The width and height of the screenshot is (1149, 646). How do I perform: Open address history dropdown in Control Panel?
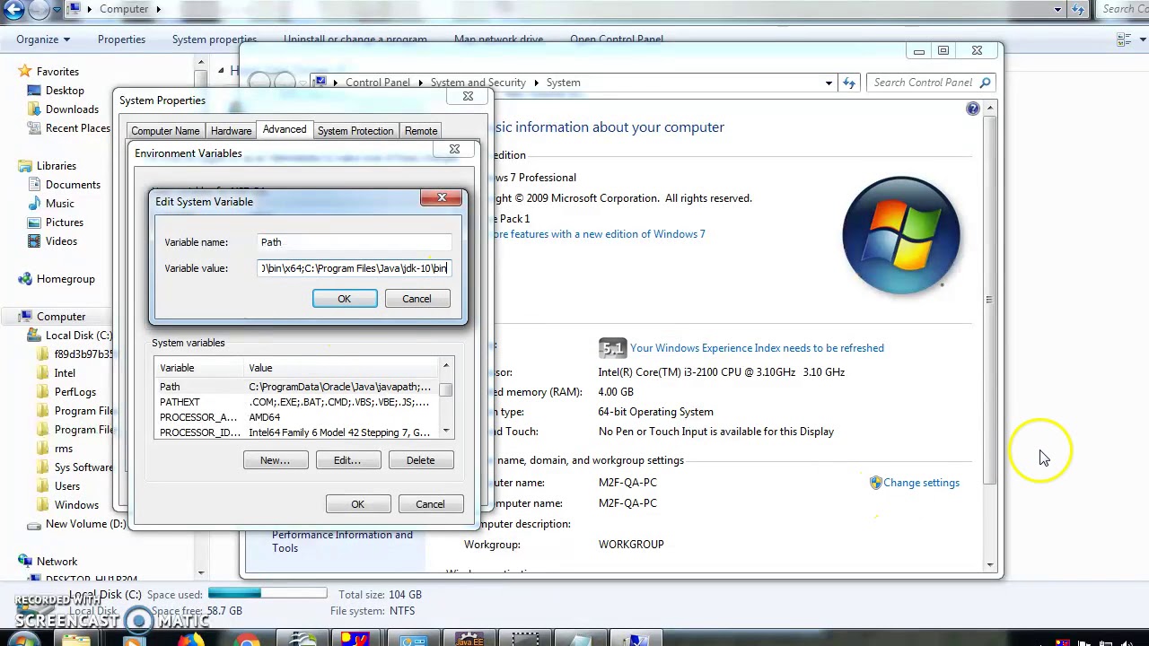(x=829, y=83)
